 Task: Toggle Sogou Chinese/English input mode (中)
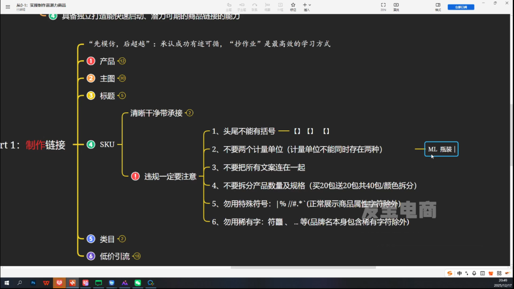click(459, 273)
